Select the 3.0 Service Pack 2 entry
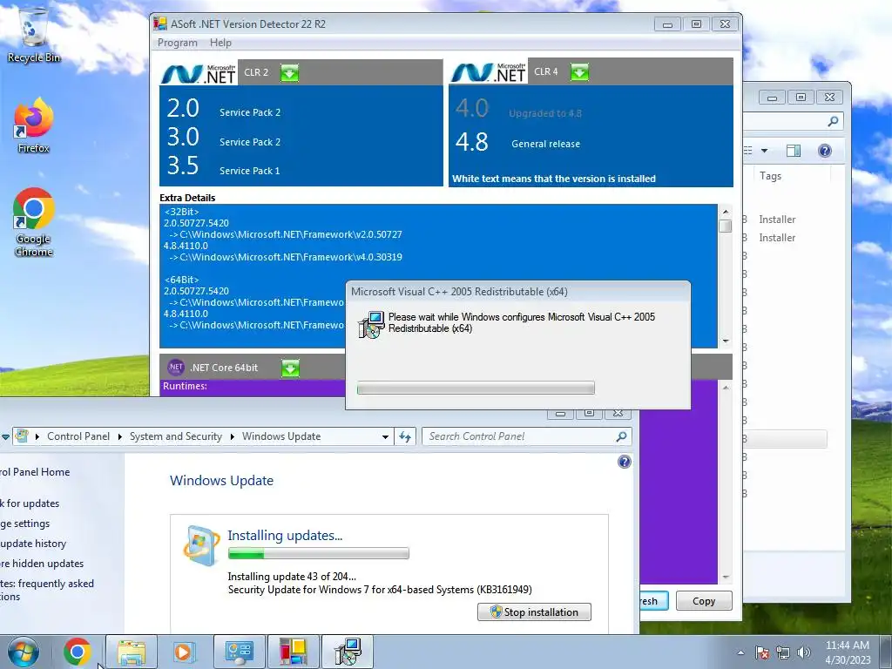892x669 pixels. point(224,138)
